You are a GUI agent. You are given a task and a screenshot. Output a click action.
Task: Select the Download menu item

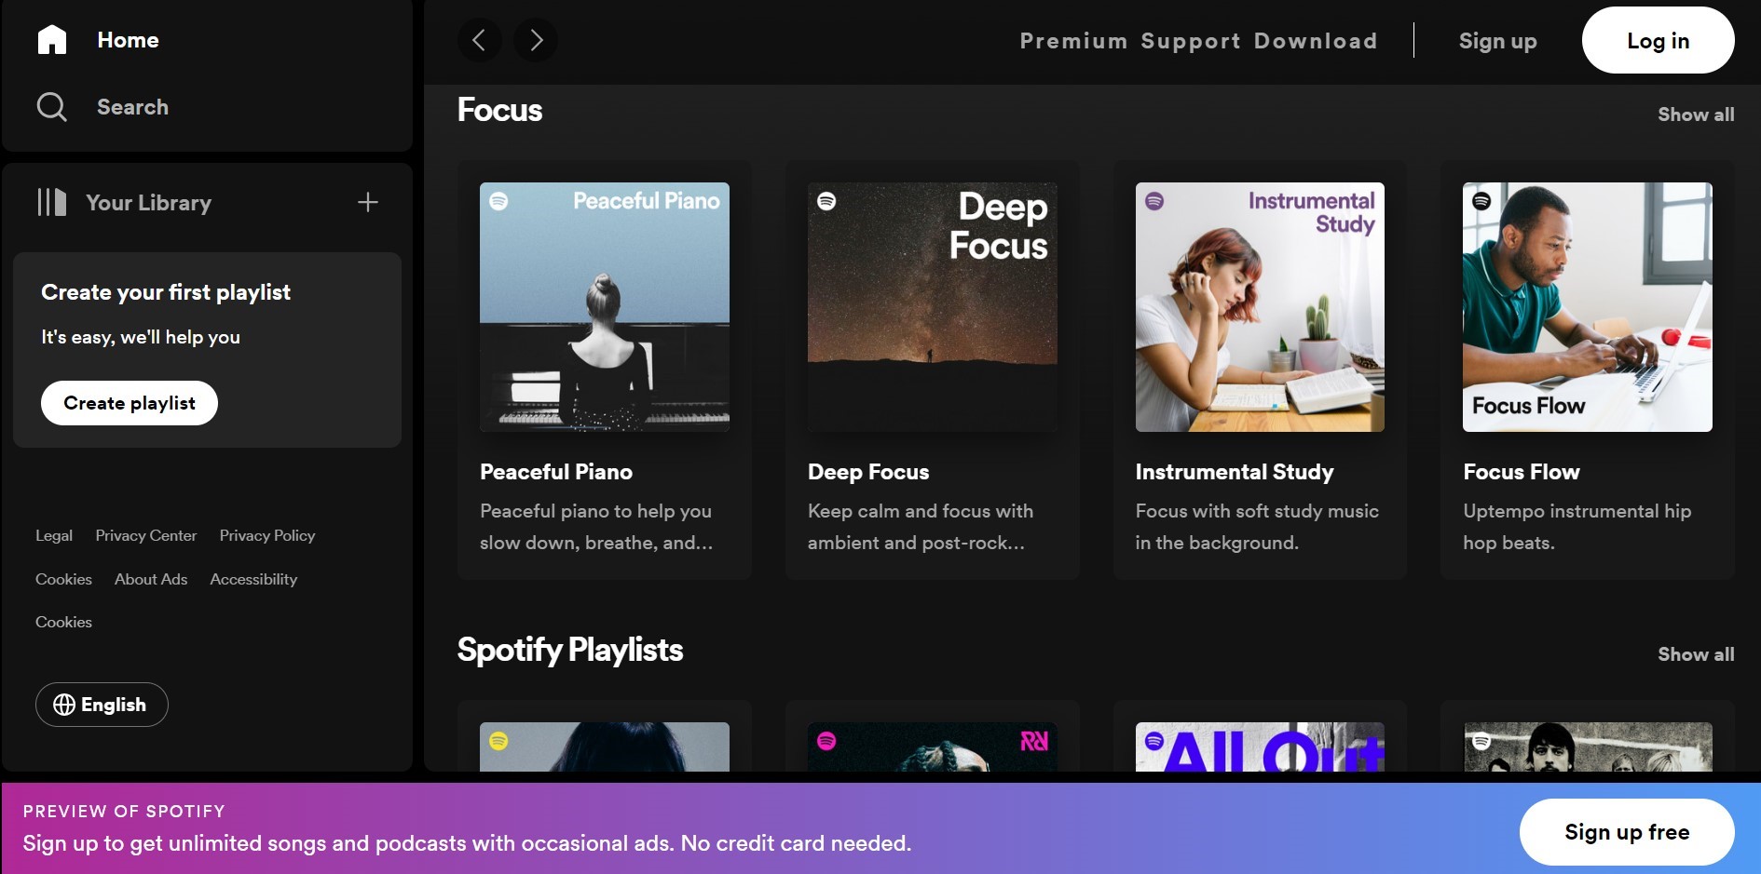tap(1315, 41)
